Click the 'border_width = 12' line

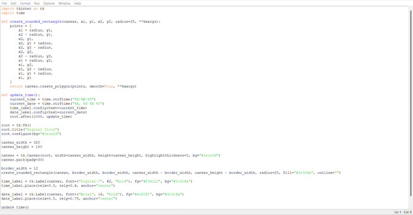click(20, 168)
